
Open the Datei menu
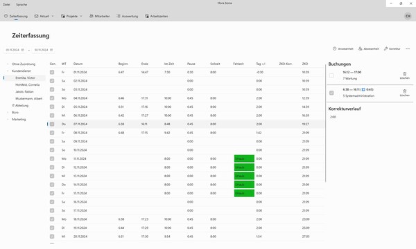tap(6, 5)
